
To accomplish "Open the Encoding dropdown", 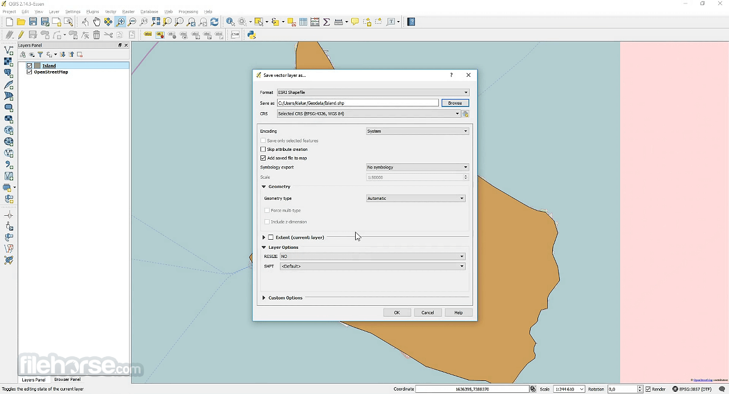I will pyautogui.click(x=417, y=131).
